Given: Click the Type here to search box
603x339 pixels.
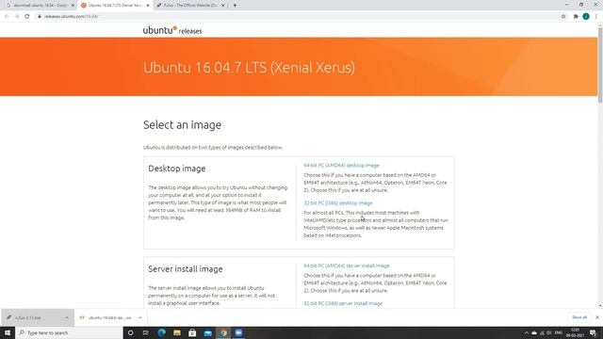Looking at the screenshot, I should tap(69, 332).
